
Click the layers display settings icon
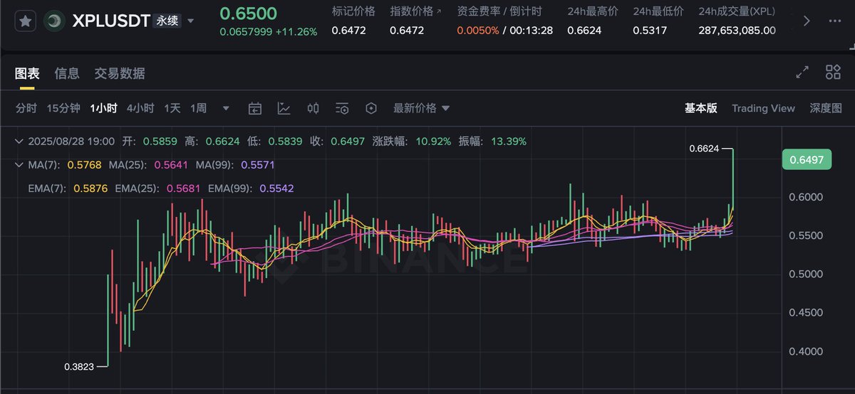click(342, 108)
